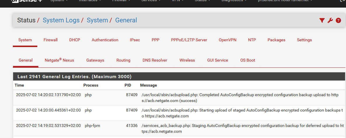Open the Netgate Nexus sub-tab
The width and height of the screenshot is (346, 138).
(x=59, y=60)
